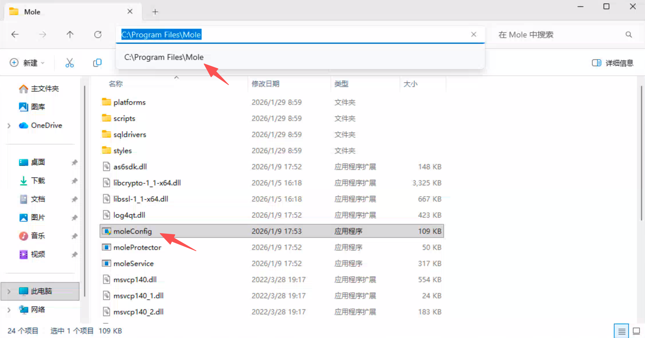Screen dimensions: 645x338
Task: Switch to details list view
Action: pyautogui.click(x=621, y=331)
